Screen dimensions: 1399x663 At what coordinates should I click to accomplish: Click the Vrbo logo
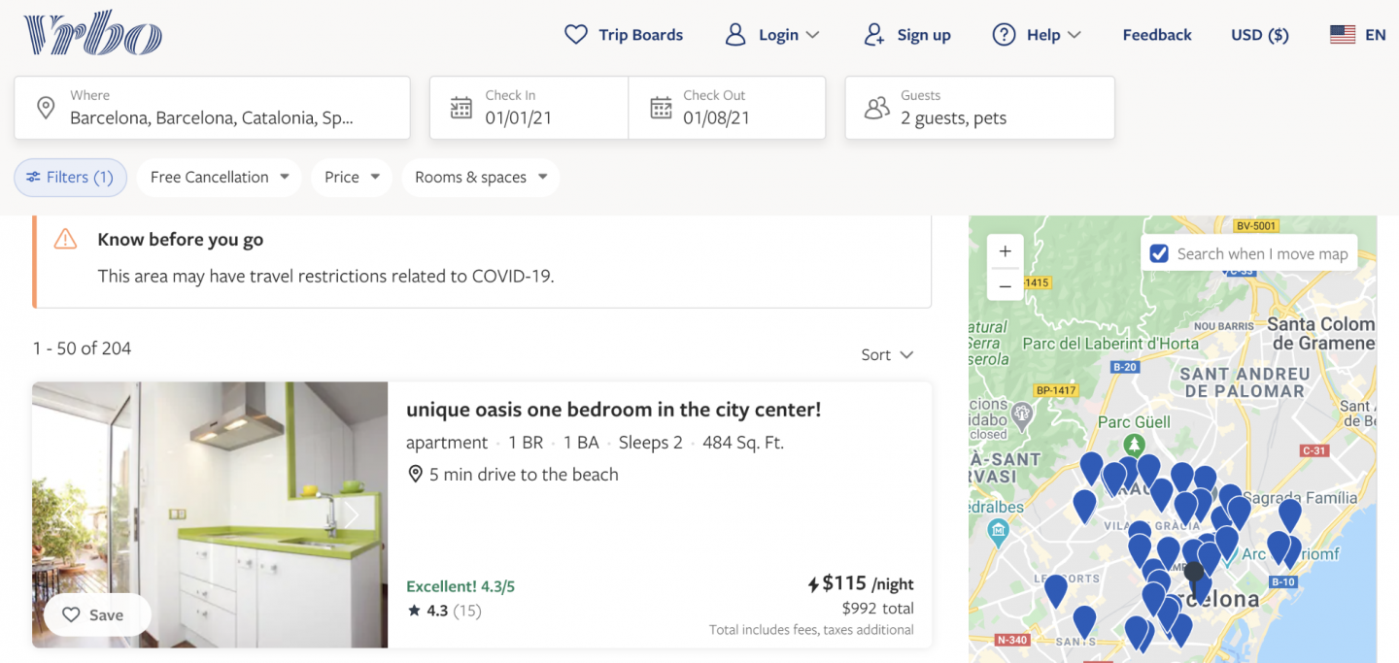click(92, 35)
